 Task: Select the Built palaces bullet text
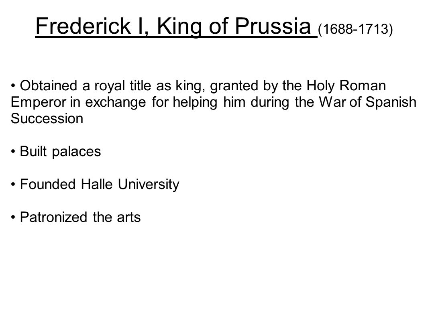click(60, 151)
